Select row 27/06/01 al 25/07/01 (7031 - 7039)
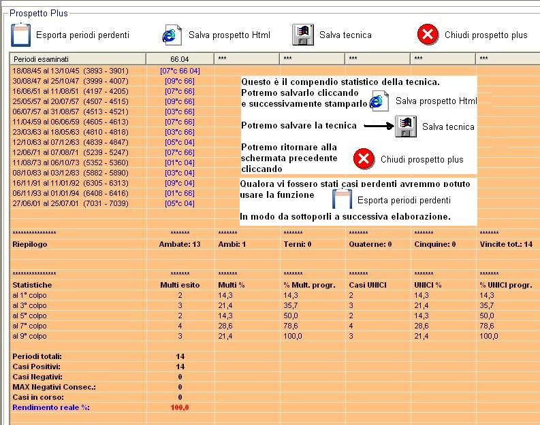This screenshot has height=425, width=540. click(x=71, y=203)
